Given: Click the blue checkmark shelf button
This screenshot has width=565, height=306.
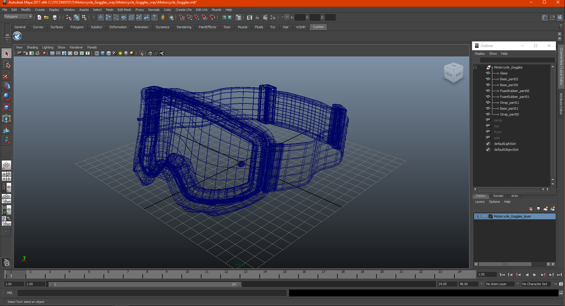Looking at the screenshot, I should 17,36.
